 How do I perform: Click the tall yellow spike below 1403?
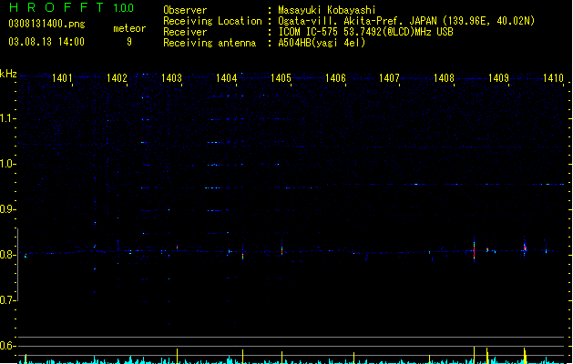click(x=178, y=356)
